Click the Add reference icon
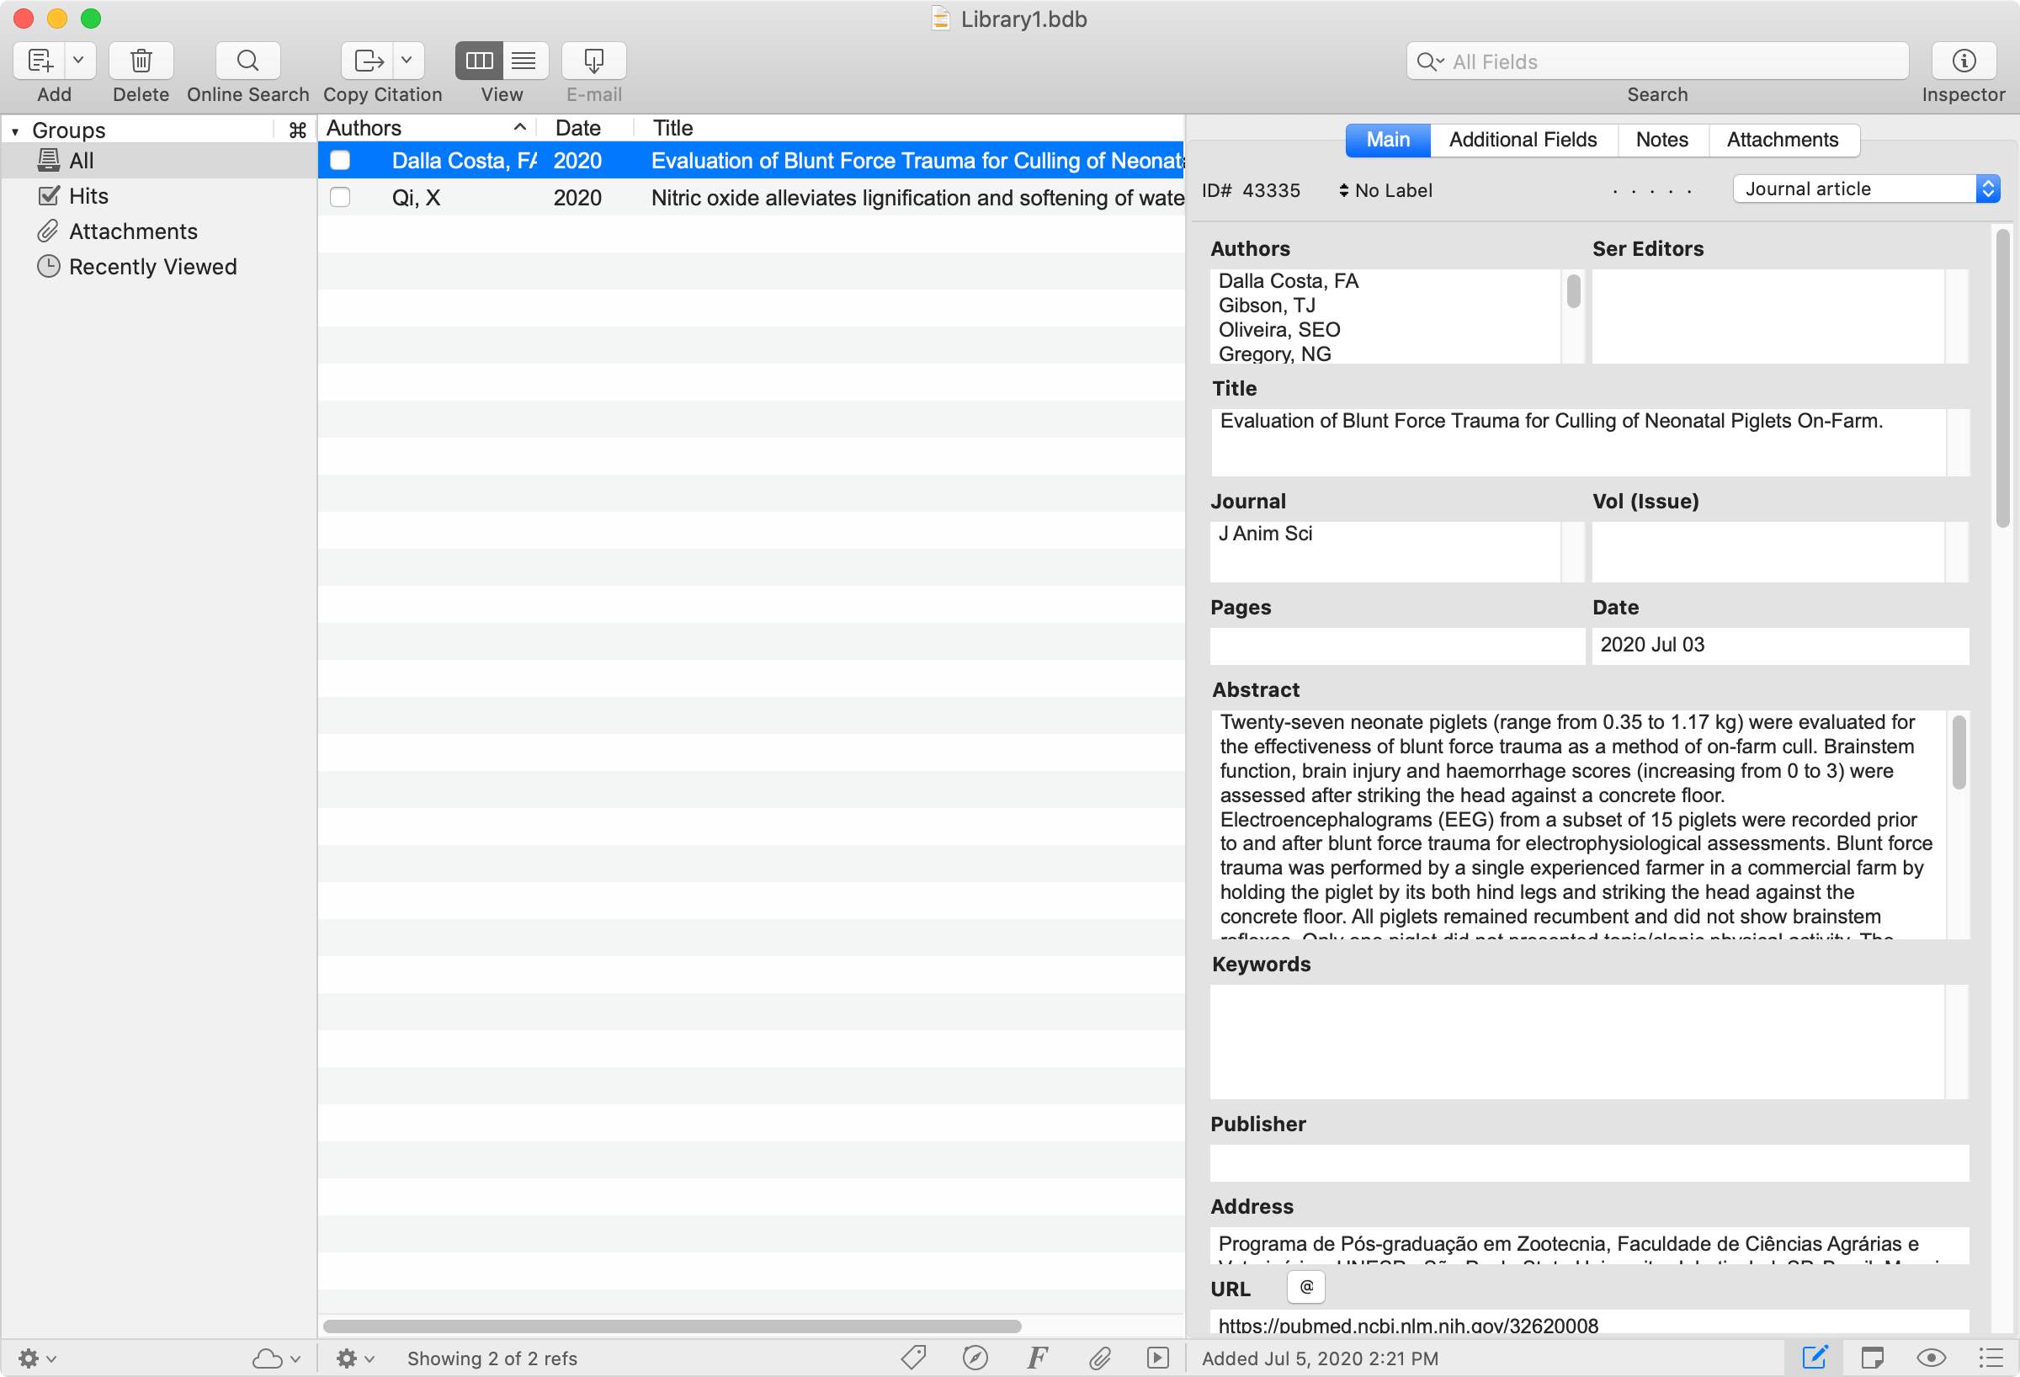This screenshot has height=1377, width=2020. 39,61
